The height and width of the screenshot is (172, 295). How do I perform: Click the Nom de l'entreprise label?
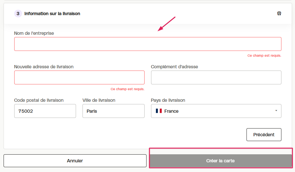pyautogui.click(x=34, y=33)
